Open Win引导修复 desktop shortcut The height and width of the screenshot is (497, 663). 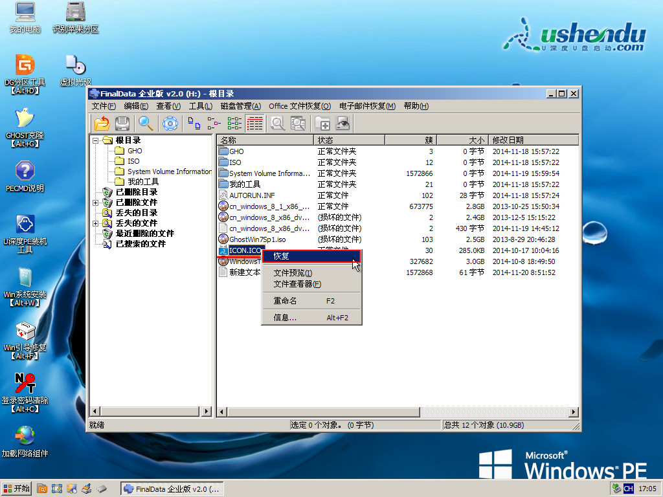pos(25,340)
